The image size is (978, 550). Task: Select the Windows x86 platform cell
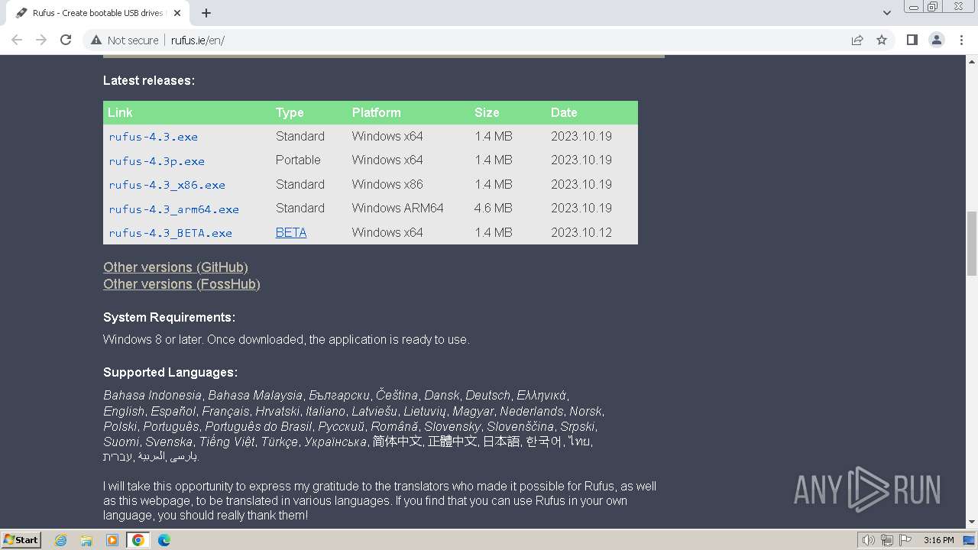[x=387, y=184]
